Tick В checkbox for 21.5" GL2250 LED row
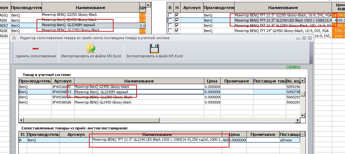Viewport: 345px width, 154px height. click(x=170, y=26)
